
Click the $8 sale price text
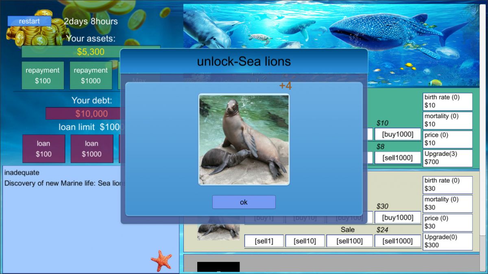coord(381,147)
